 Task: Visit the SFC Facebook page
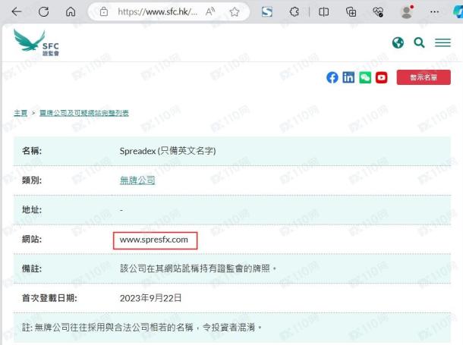click(x=332, y=77)
